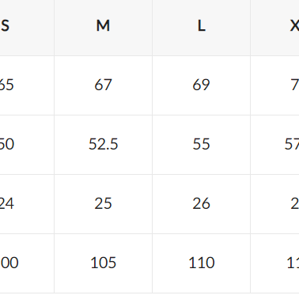
Task: Click the cut-off 7 cell in first data row
Action: (274, 85)
